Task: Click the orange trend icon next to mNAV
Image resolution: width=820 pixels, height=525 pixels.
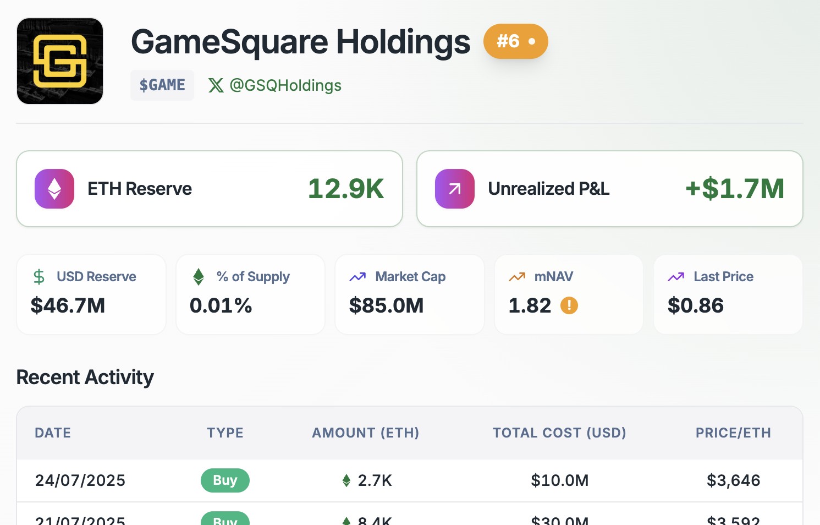Action: click(x=517, y=276)
